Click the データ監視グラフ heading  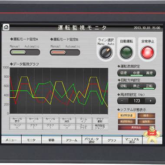click(24, 64)
